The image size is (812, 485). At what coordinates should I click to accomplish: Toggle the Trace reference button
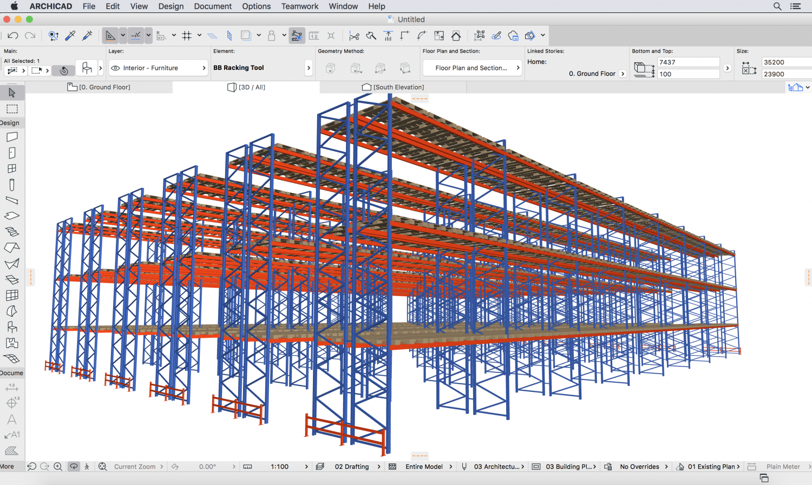pos(246,36)
